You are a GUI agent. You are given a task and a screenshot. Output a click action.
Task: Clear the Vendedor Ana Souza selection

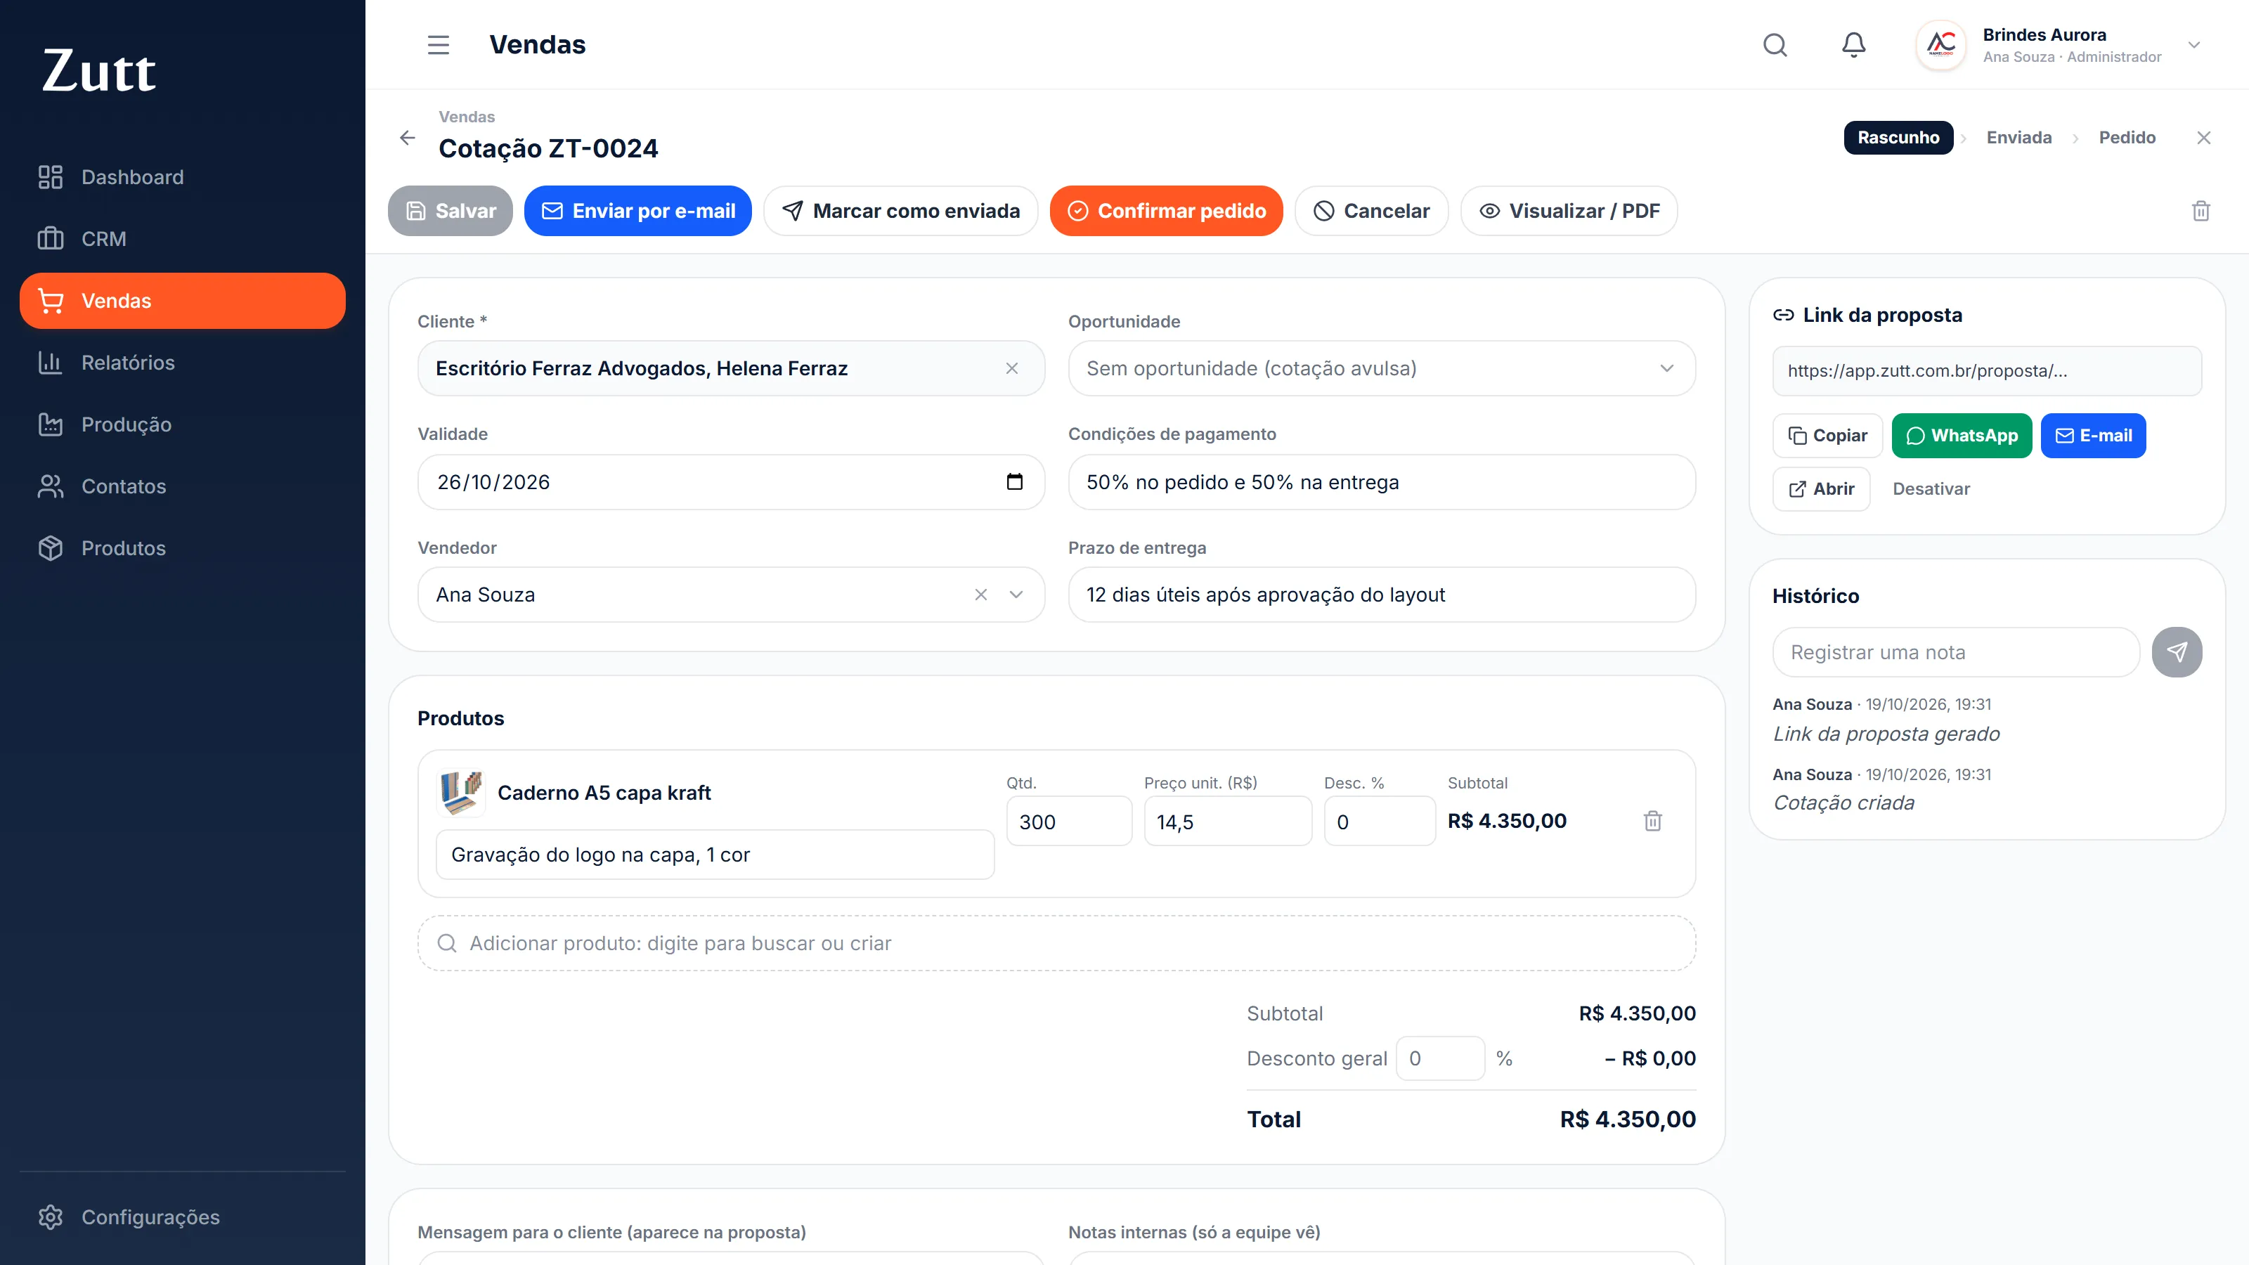981,595
